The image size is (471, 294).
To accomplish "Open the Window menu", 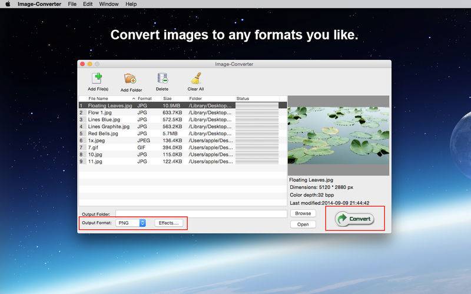I will pos(108,4).
